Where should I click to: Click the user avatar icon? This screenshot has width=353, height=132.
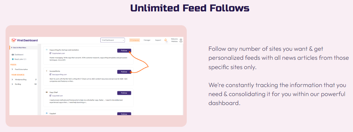181,40
